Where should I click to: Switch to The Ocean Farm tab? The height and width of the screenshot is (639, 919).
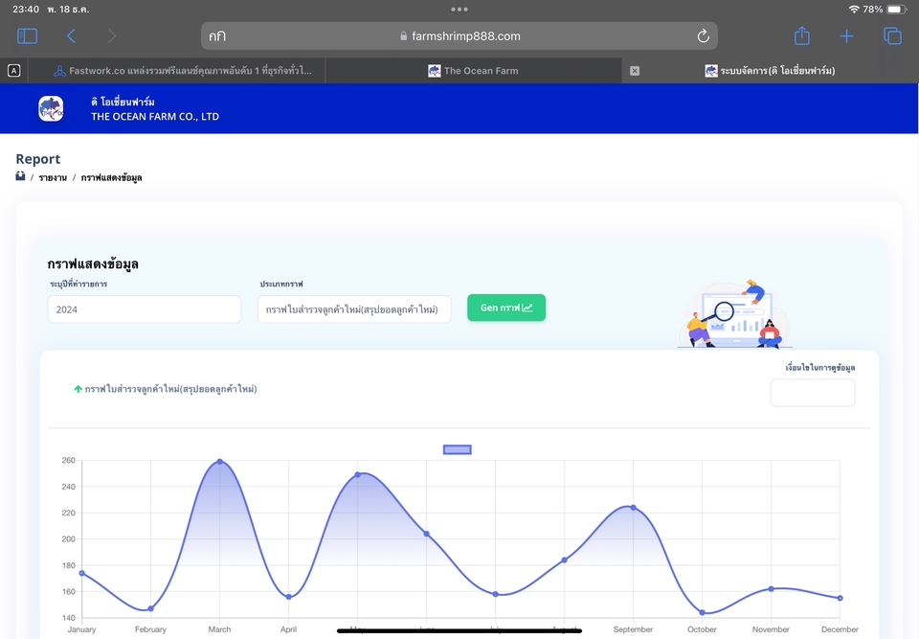474,70
